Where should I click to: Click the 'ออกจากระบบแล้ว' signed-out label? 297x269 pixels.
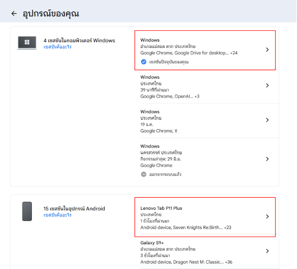click(165, 174)
